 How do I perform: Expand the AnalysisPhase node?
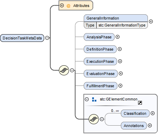click(117, 37)
